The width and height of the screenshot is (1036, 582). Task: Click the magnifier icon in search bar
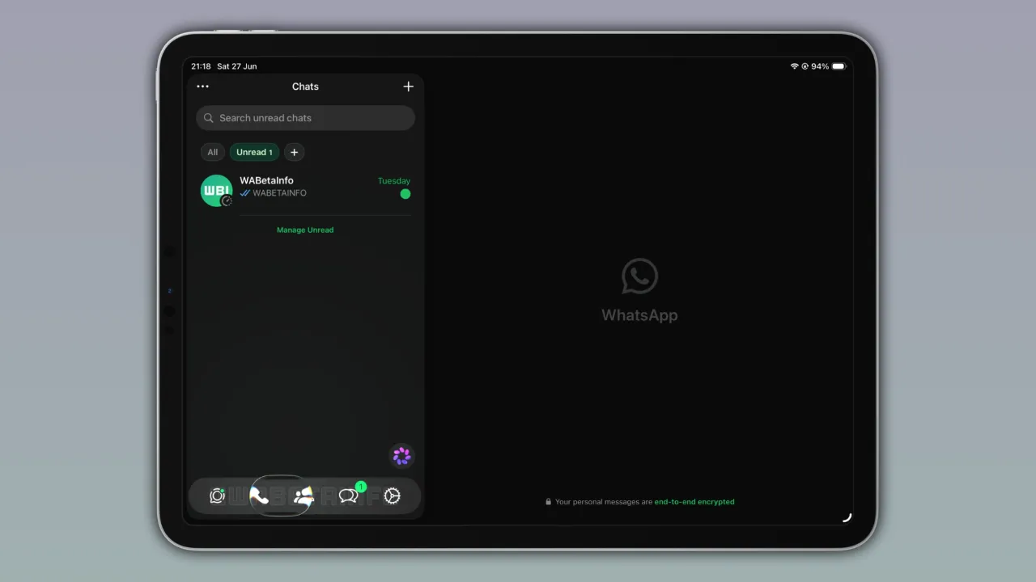click(x=209, y=118)
